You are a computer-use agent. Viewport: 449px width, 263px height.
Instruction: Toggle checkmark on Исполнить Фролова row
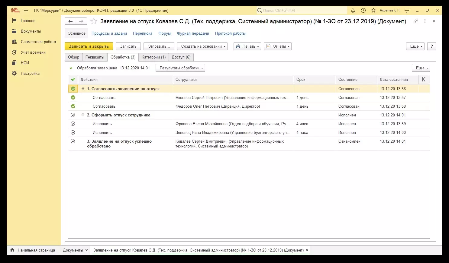pos(73,124)
